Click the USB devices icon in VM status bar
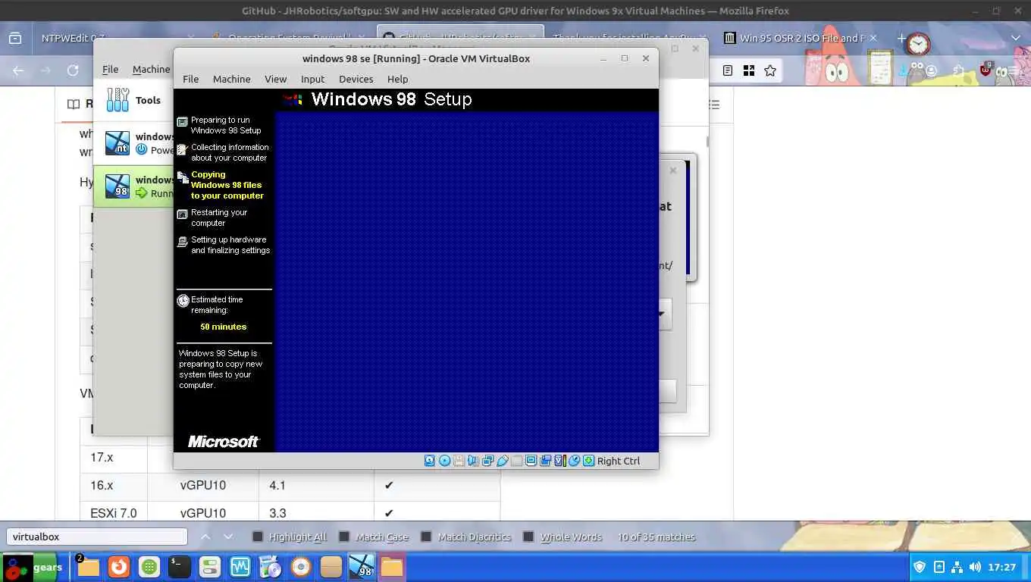The width and height of the screenshot is (1031, 582). 502,461
